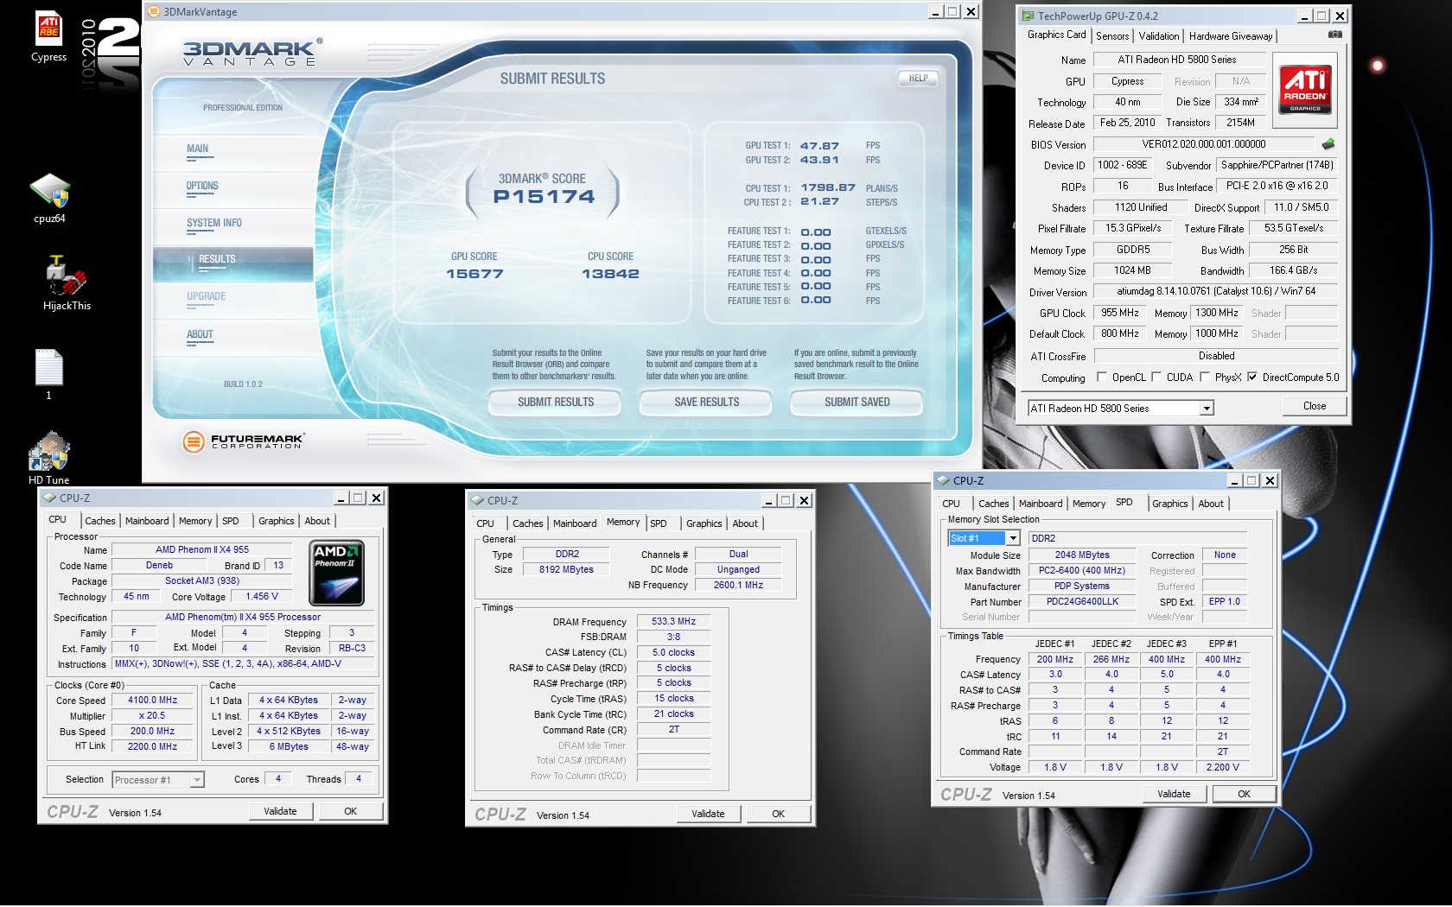Click OK in the CPU-Z SPD window
Image resolution: width=1452 pixels, height=907 pixels.
pos(1244,794)
